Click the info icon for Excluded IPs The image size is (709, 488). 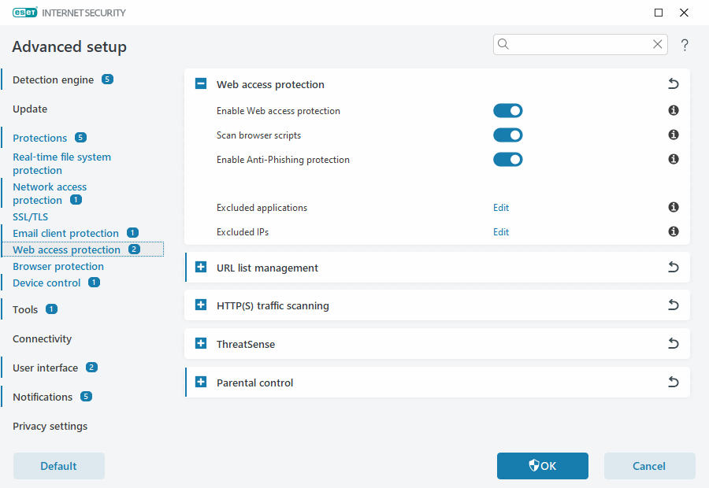coord(674,231)
